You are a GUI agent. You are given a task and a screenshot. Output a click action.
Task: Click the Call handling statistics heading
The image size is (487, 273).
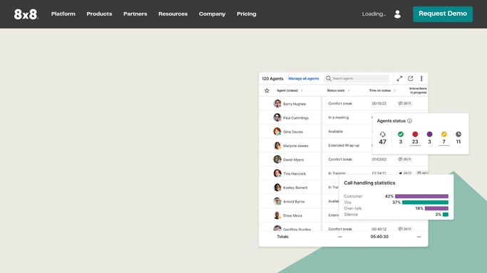click(x=369, y=183)
